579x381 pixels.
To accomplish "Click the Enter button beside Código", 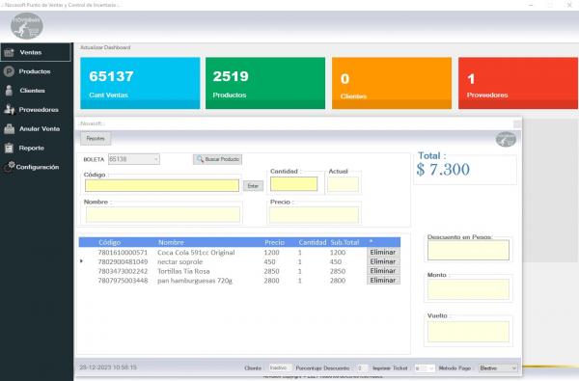I will [253, 186].
